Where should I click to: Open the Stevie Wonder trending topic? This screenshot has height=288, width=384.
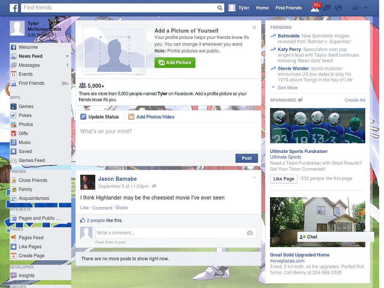point(293,69)
